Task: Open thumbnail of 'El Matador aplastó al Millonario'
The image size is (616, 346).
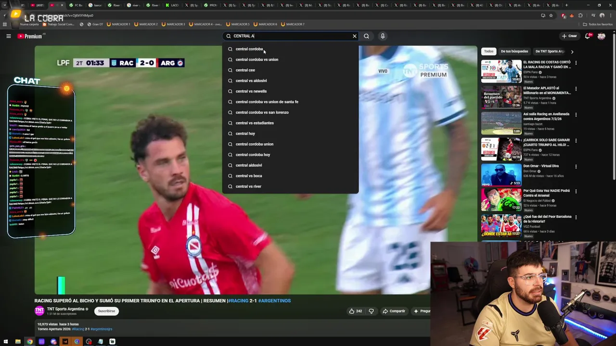Action: [501, 97]
